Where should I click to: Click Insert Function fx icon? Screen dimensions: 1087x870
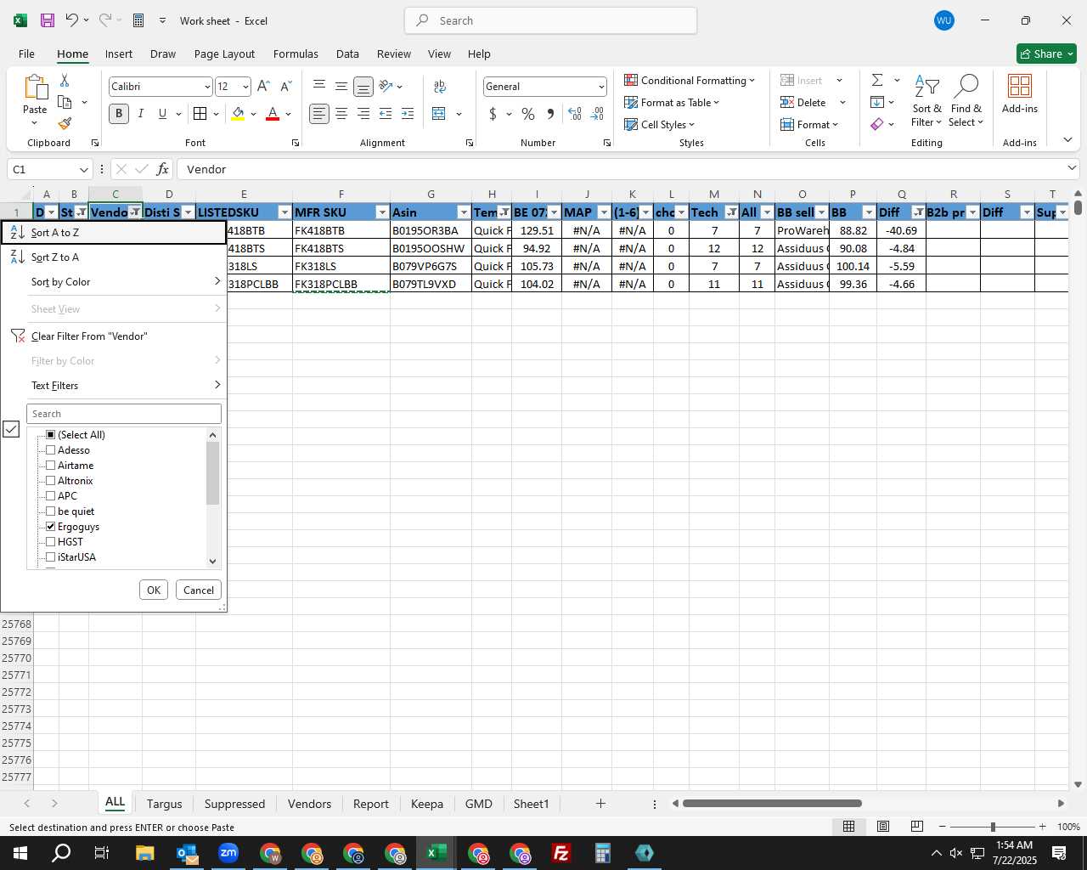click(x=163, y=169)
